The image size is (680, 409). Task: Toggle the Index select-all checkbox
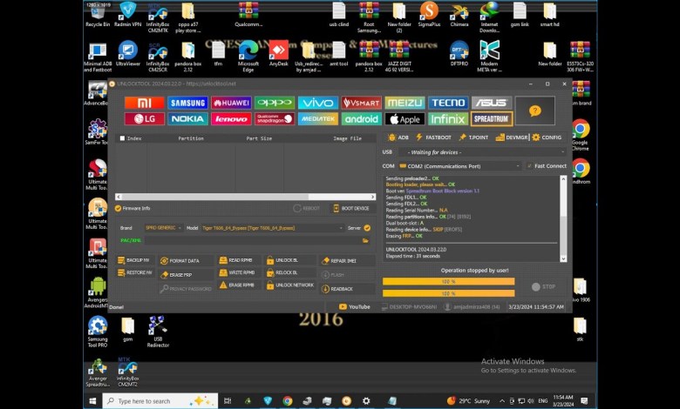point(122,138)
